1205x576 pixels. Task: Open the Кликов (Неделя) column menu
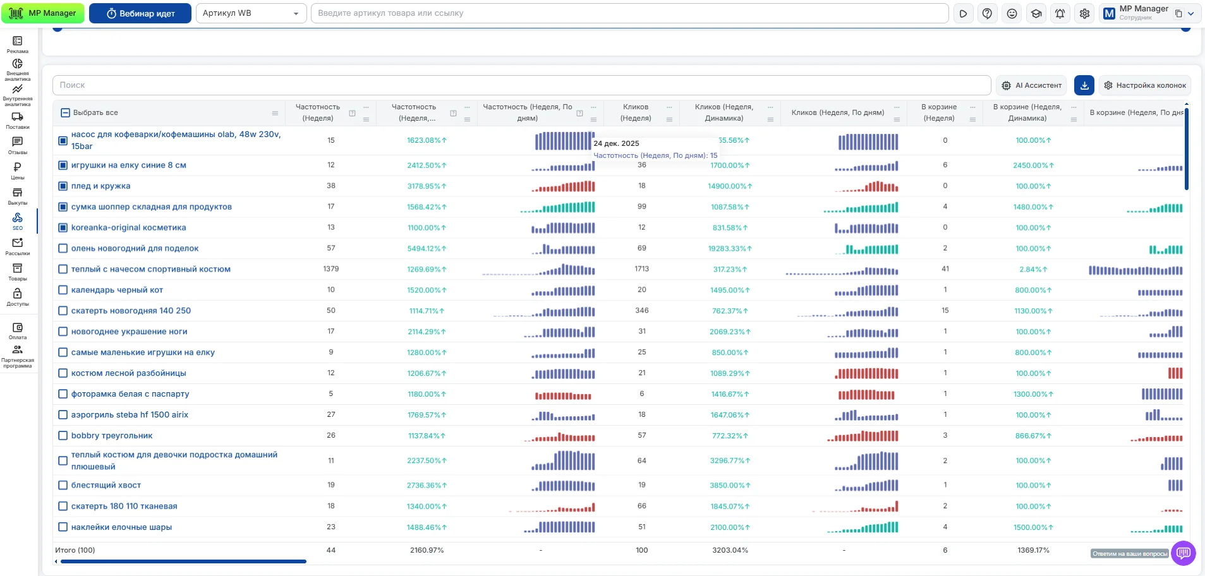point(669,119)
